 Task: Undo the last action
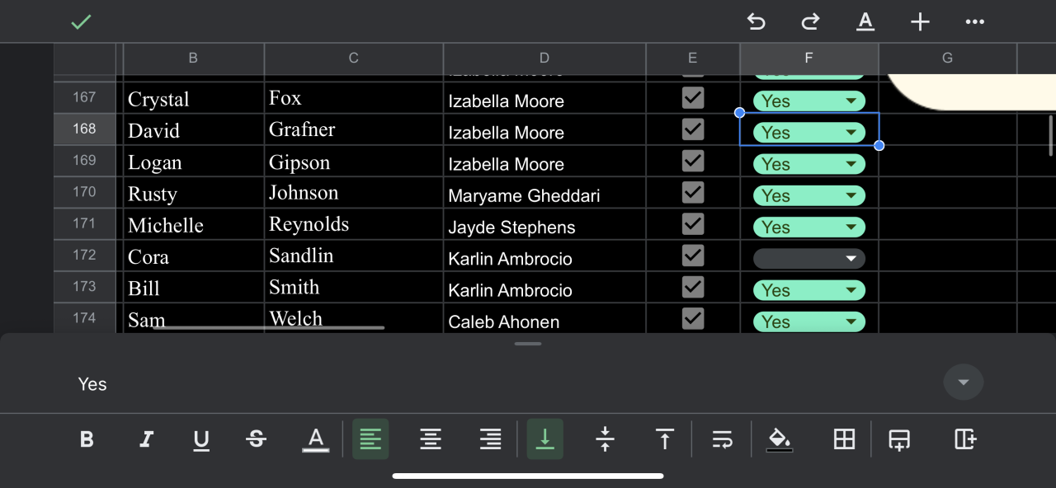pos(756,22)
